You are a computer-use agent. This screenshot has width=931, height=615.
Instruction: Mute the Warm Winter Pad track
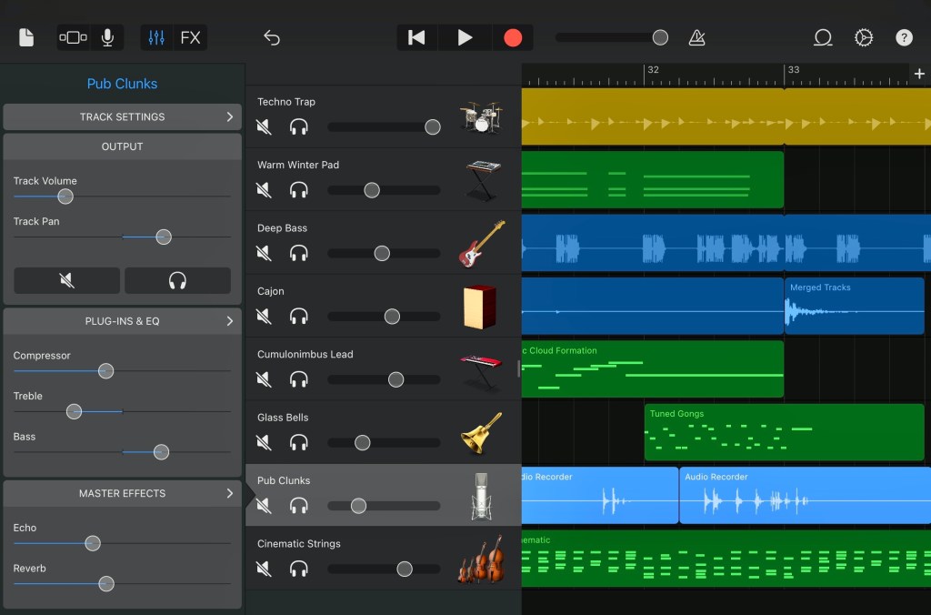(264, 190)
